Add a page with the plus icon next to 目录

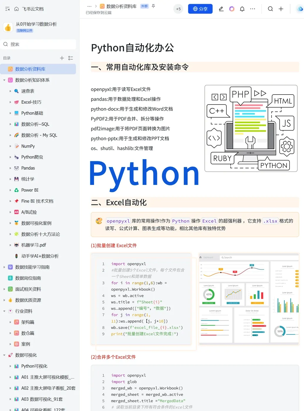coord(62,58)
